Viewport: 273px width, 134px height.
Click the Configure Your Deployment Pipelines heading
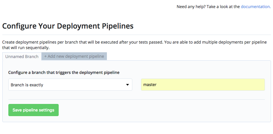click(x=68, y=26)
